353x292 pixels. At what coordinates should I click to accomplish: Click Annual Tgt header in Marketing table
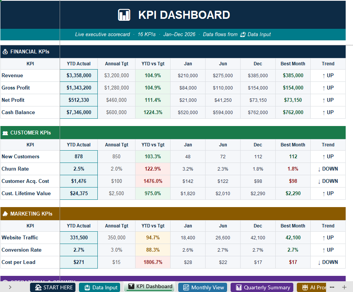[116, 226]
